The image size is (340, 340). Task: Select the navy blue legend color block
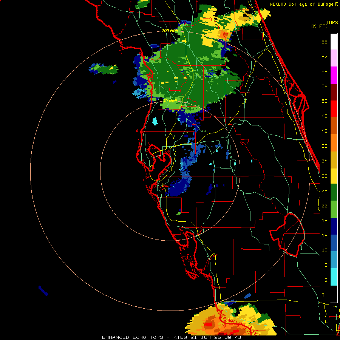tap(334, 226)
